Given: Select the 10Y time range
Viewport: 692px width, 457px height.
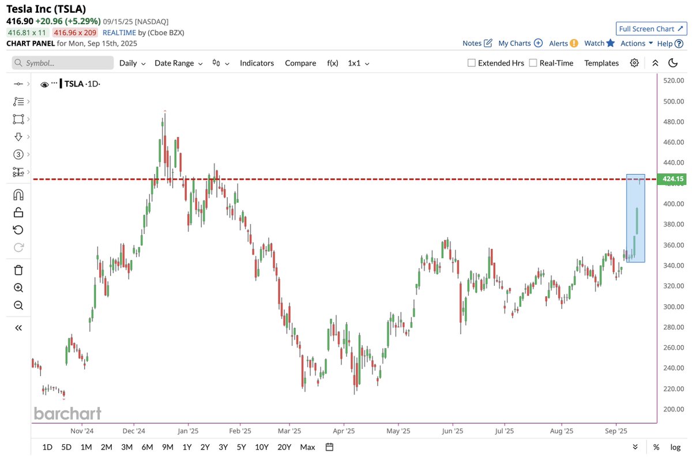Looking at the screenshot, I should tap(261, 447).
